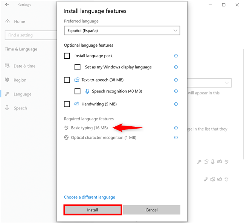The height and width of the screenshot is (223, 244).
Task: Click the Install language pack label
Action: click(x=93, y=56)
